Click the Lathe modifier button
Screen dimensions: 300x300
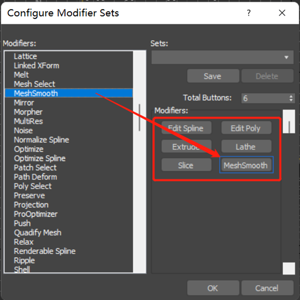[x=245, y=146]
